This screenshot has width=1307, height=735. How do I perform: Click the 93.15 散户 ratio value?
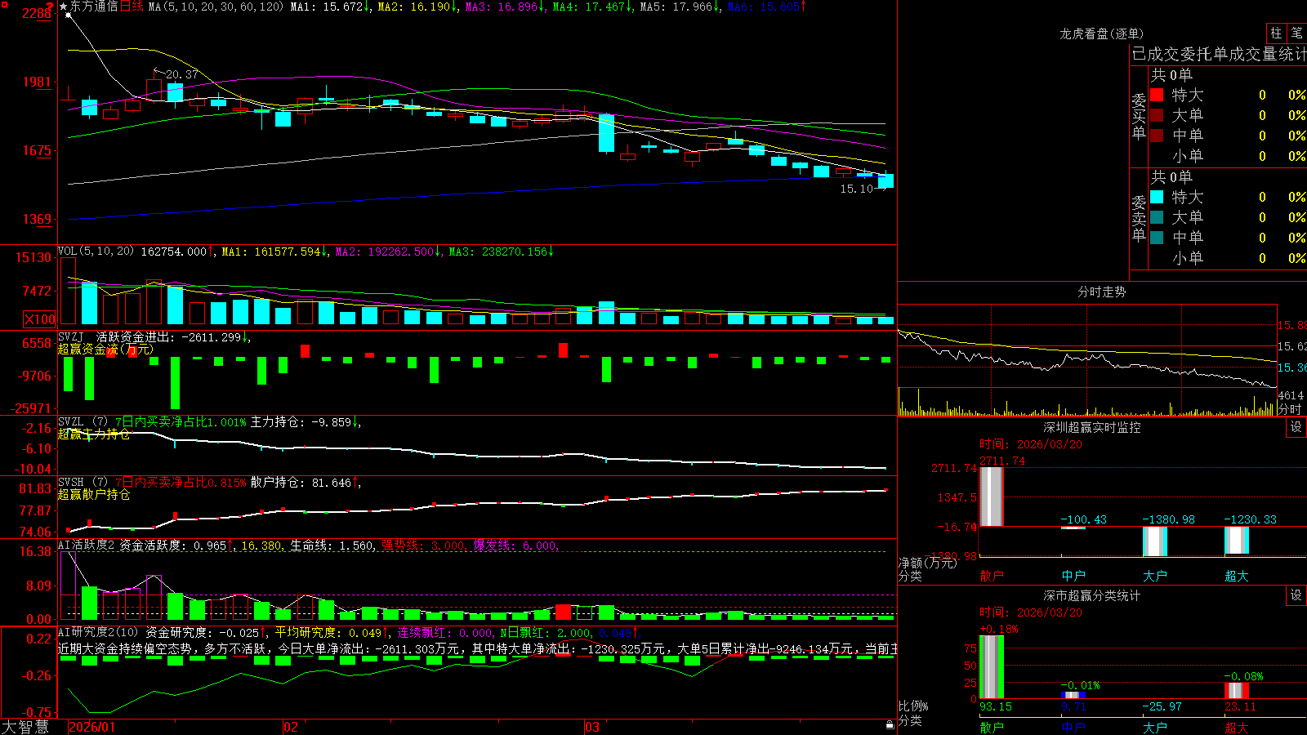click(995, 706)
